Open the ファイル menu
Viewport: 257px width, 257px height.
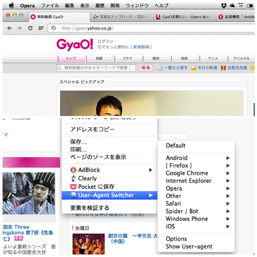(50, 6)
